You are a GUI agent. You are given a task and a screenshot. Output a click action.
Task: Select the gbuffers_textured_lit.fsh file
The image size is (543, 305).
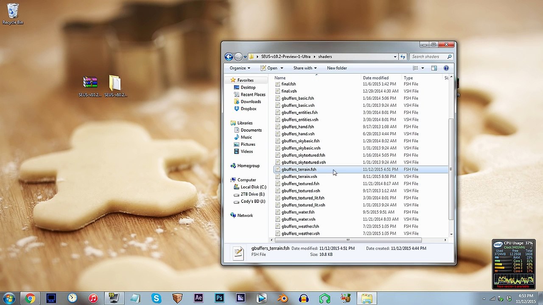pos(302,198)
